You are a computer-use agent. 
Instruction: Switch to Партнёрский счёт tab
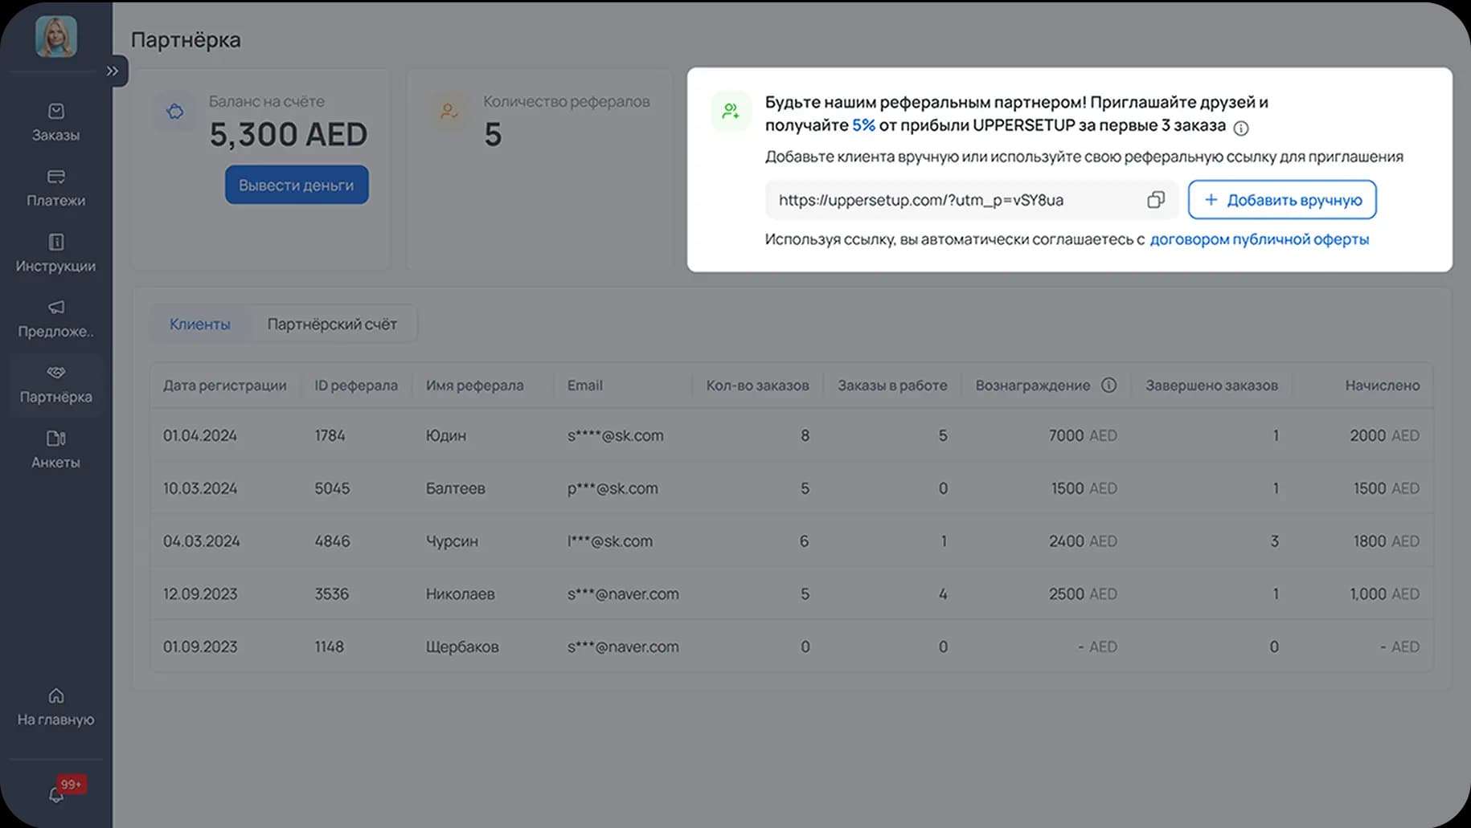332,324
